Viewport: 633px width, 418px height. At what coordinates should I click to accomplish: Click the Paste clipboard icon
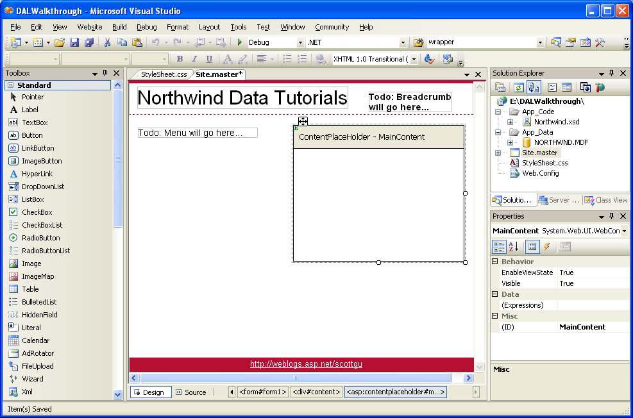137,42
